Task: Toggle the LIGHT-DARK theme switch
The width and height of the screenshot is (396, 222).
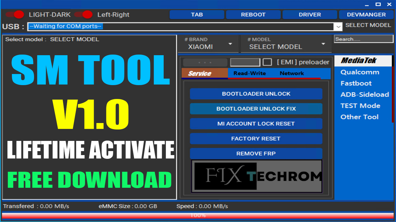Action: pyautogui.click(x=15, y=14)
